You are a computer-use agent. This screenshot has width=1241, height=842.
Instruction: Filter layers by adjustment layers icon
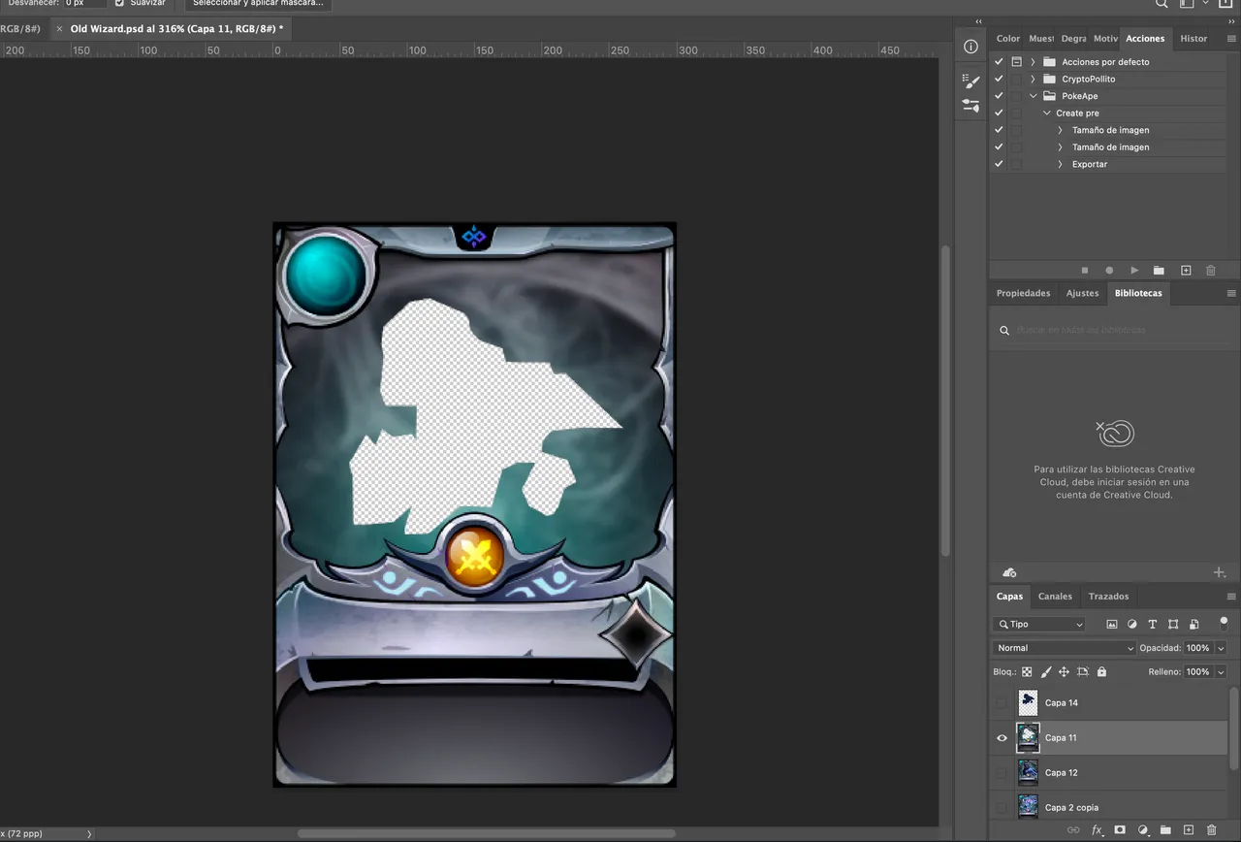tap(1132, 624)
